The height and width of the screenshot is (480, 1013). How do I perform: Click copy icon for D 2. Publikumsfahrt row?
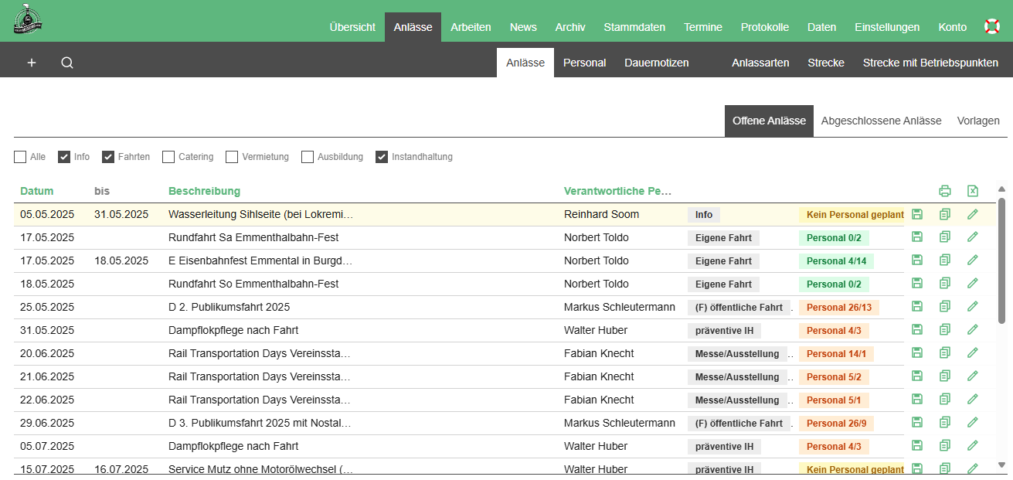tap(944, 307)
